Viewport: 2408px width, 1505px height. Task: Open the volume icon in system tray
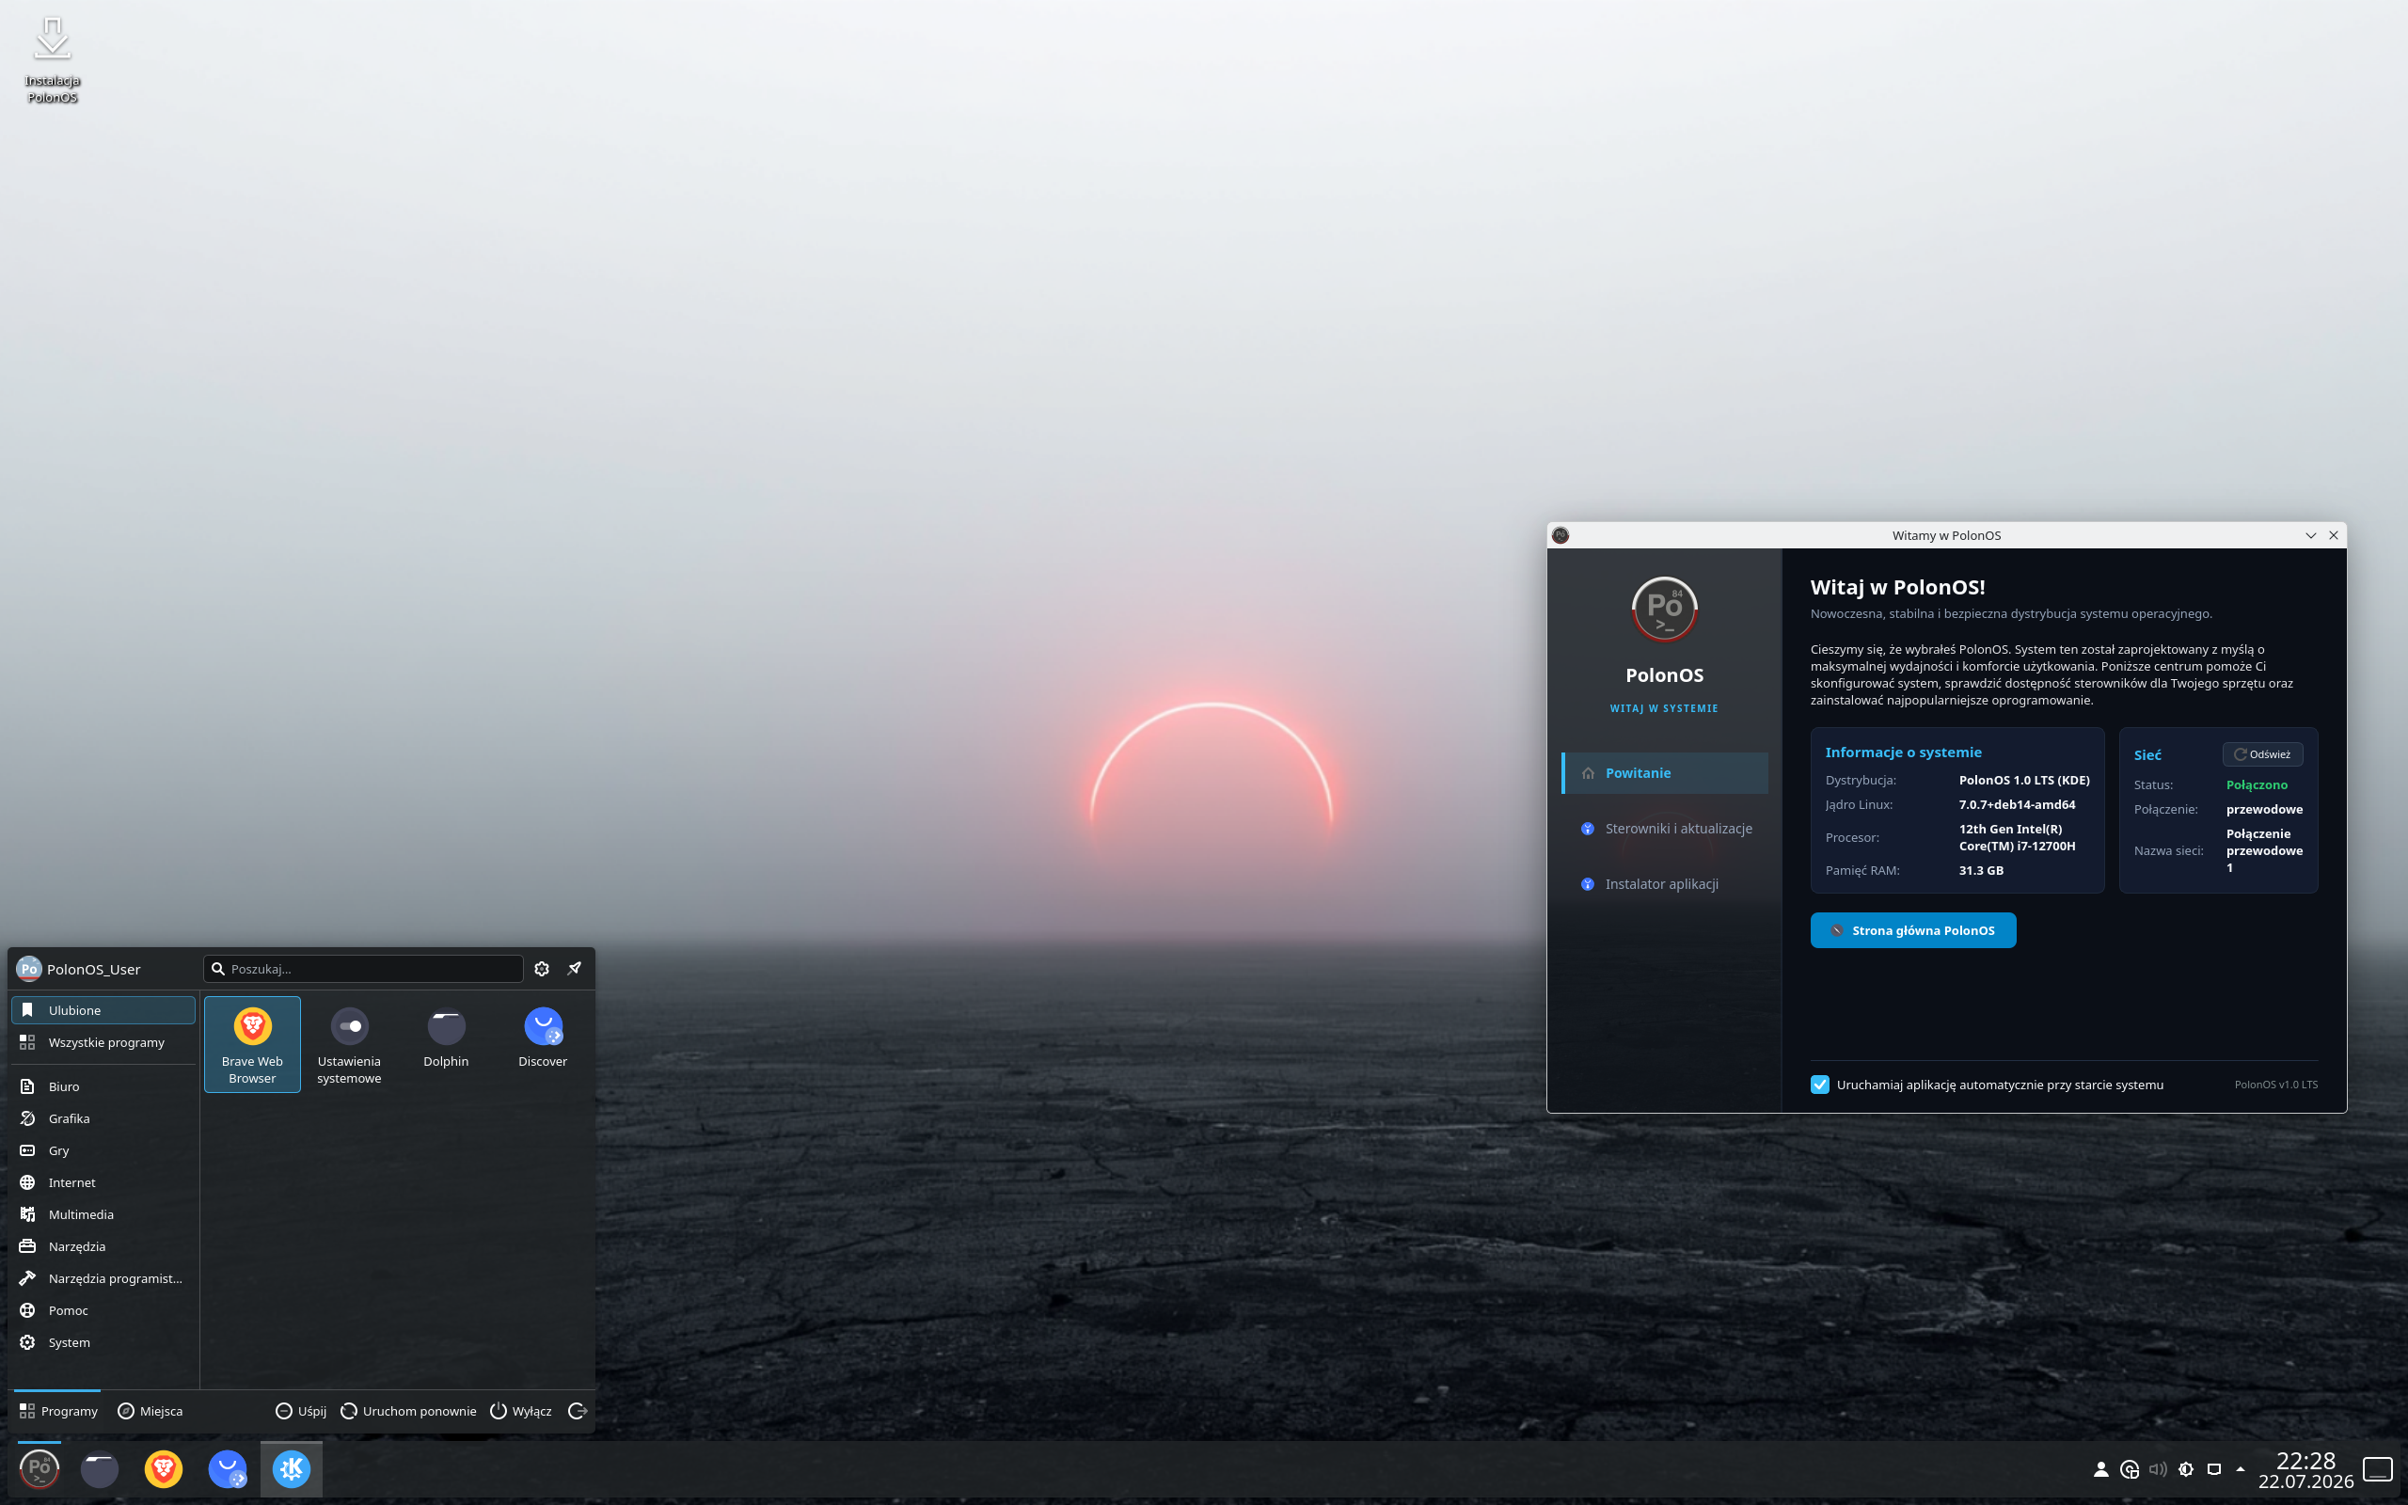pos(2157,1469)
